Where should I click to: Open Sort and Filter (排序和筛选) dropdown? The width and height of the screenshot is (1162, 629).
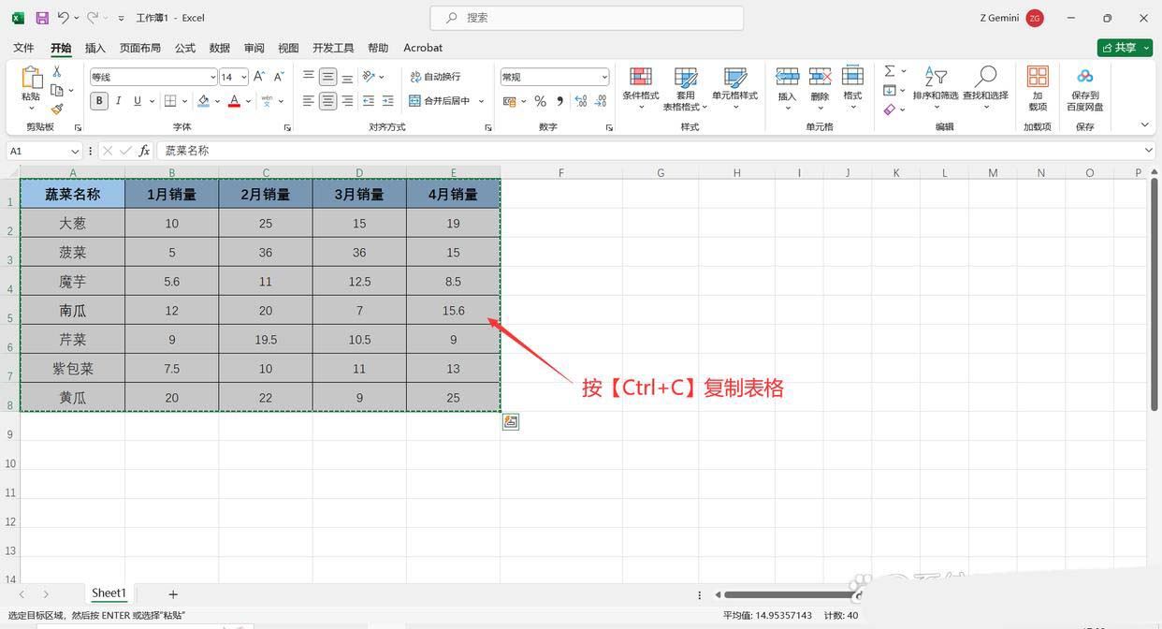coord(936,89)
